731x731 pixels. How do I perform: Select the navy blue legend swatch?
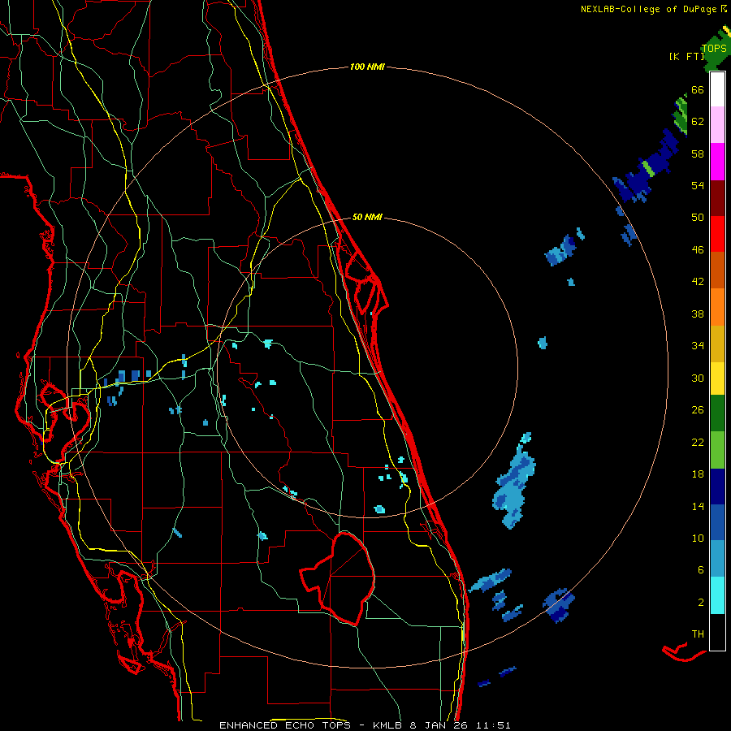pyautogui.click(x=717, y=487)
